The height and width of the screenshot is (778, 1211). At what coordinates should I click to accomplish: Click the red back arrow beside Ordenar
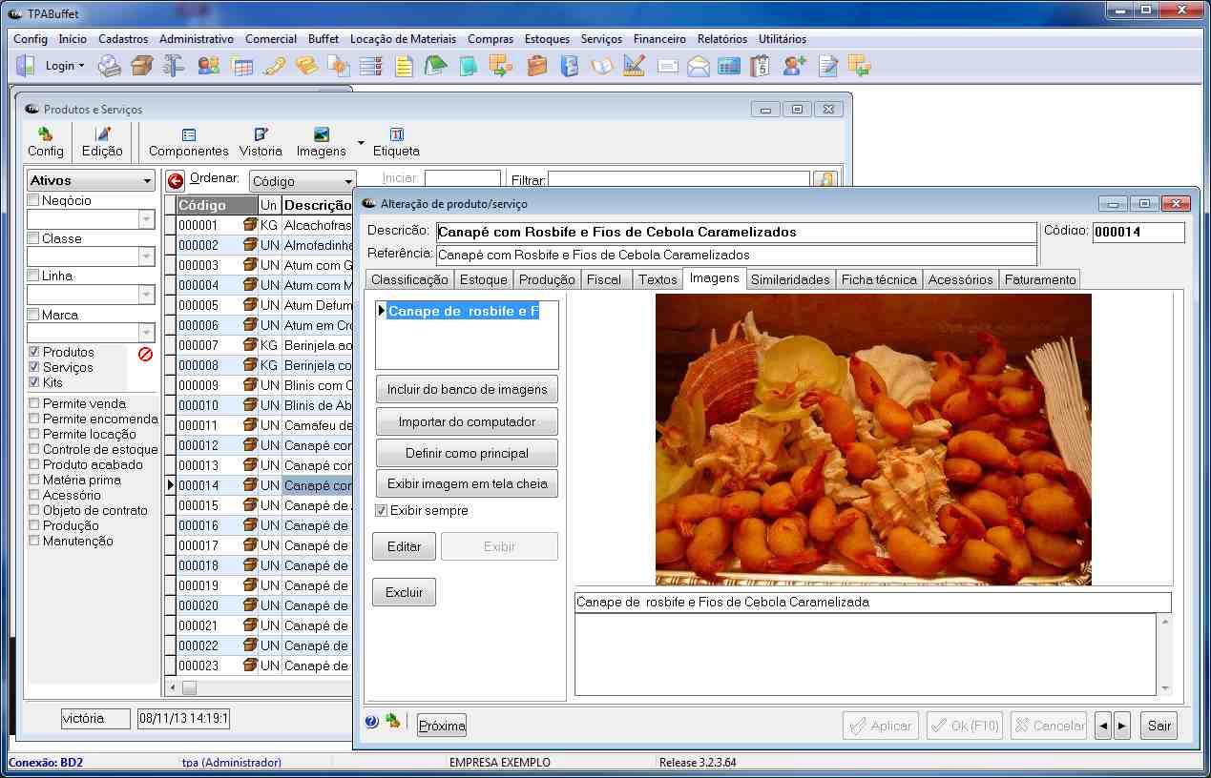(x=176, y=181)
